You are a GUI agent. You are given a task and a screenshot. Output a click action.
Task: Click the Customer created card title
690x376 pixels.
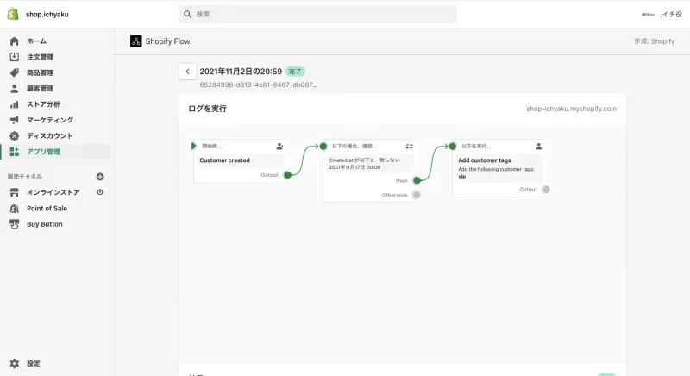[x=224, y=160]
